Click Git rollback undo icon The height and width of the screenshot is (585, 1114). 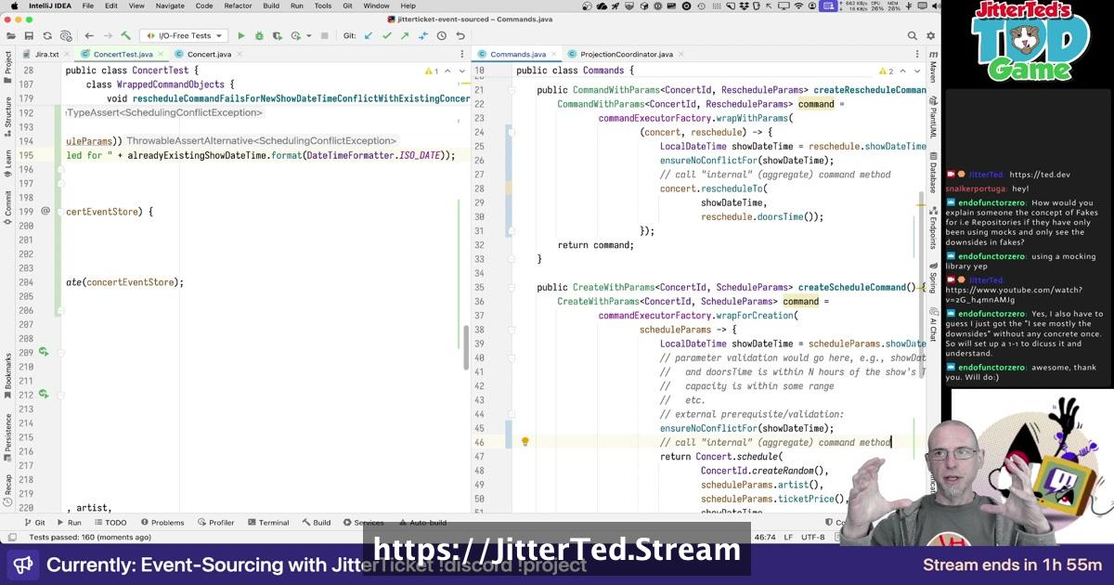[x=460, y=36]
